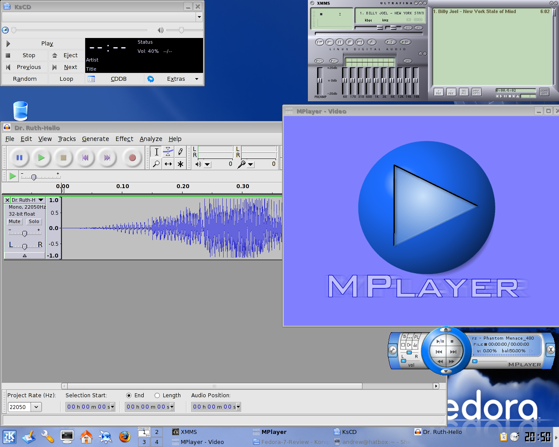Screen dimensions: 559x447
Task: Open the output speaker meter dropdown in Audacity
Action: [207, 165]
